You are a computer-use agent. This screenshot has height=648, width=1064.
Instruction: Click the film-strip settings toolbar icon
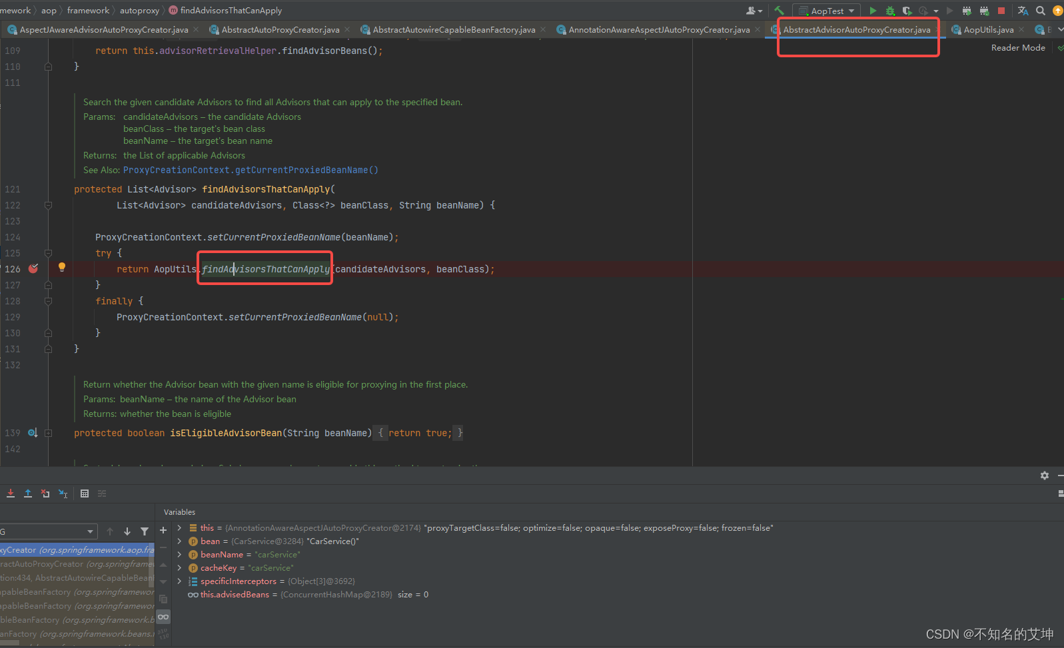click(984, 11)
